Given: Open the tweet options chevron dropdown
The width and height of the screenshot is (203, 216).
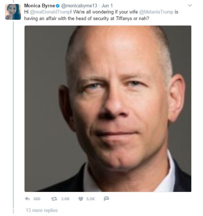Looking at the screenshot, I should pos(190,5).
